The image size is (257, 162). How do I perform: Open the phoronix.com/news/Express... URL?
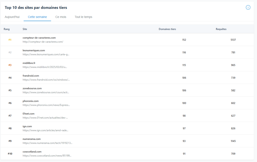click(x=46, y=105)
